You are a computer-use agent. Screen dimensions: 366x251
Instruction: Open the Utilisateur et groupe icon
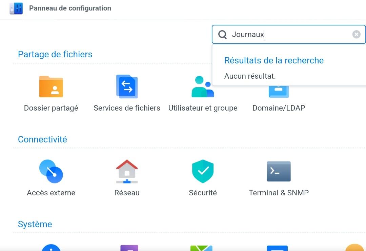coord(203,87)
